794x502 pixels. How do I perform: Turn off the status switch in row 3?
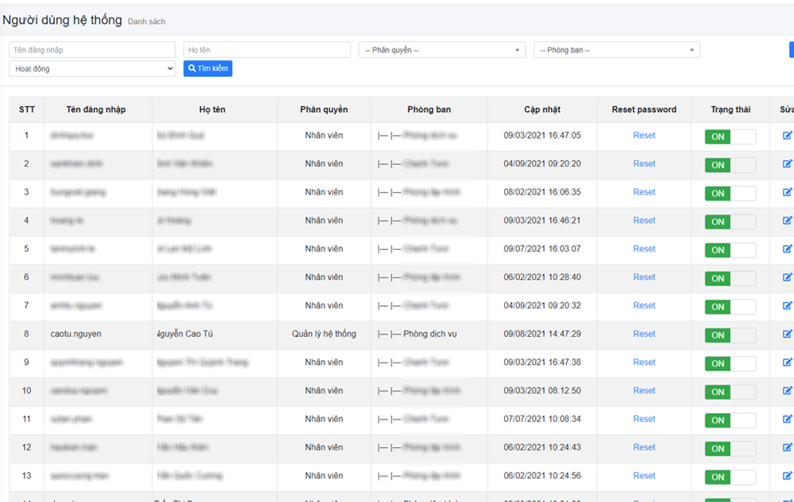(730, 194)
